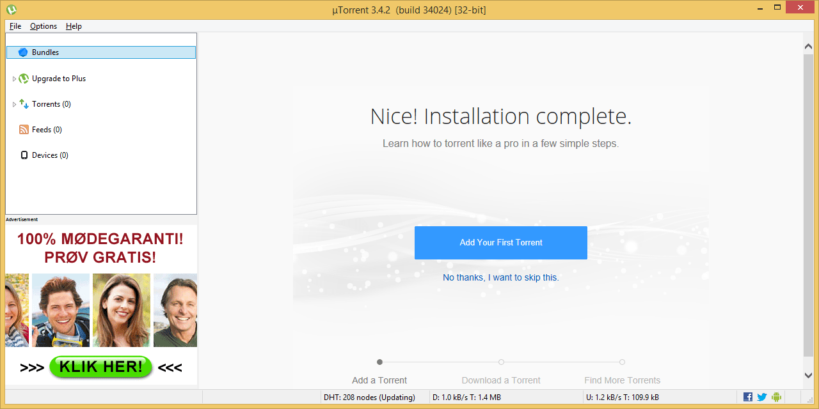Click the Upgrade to Plus icon
The width and height of the screenshot is (819, 409).
coord(24,79)
